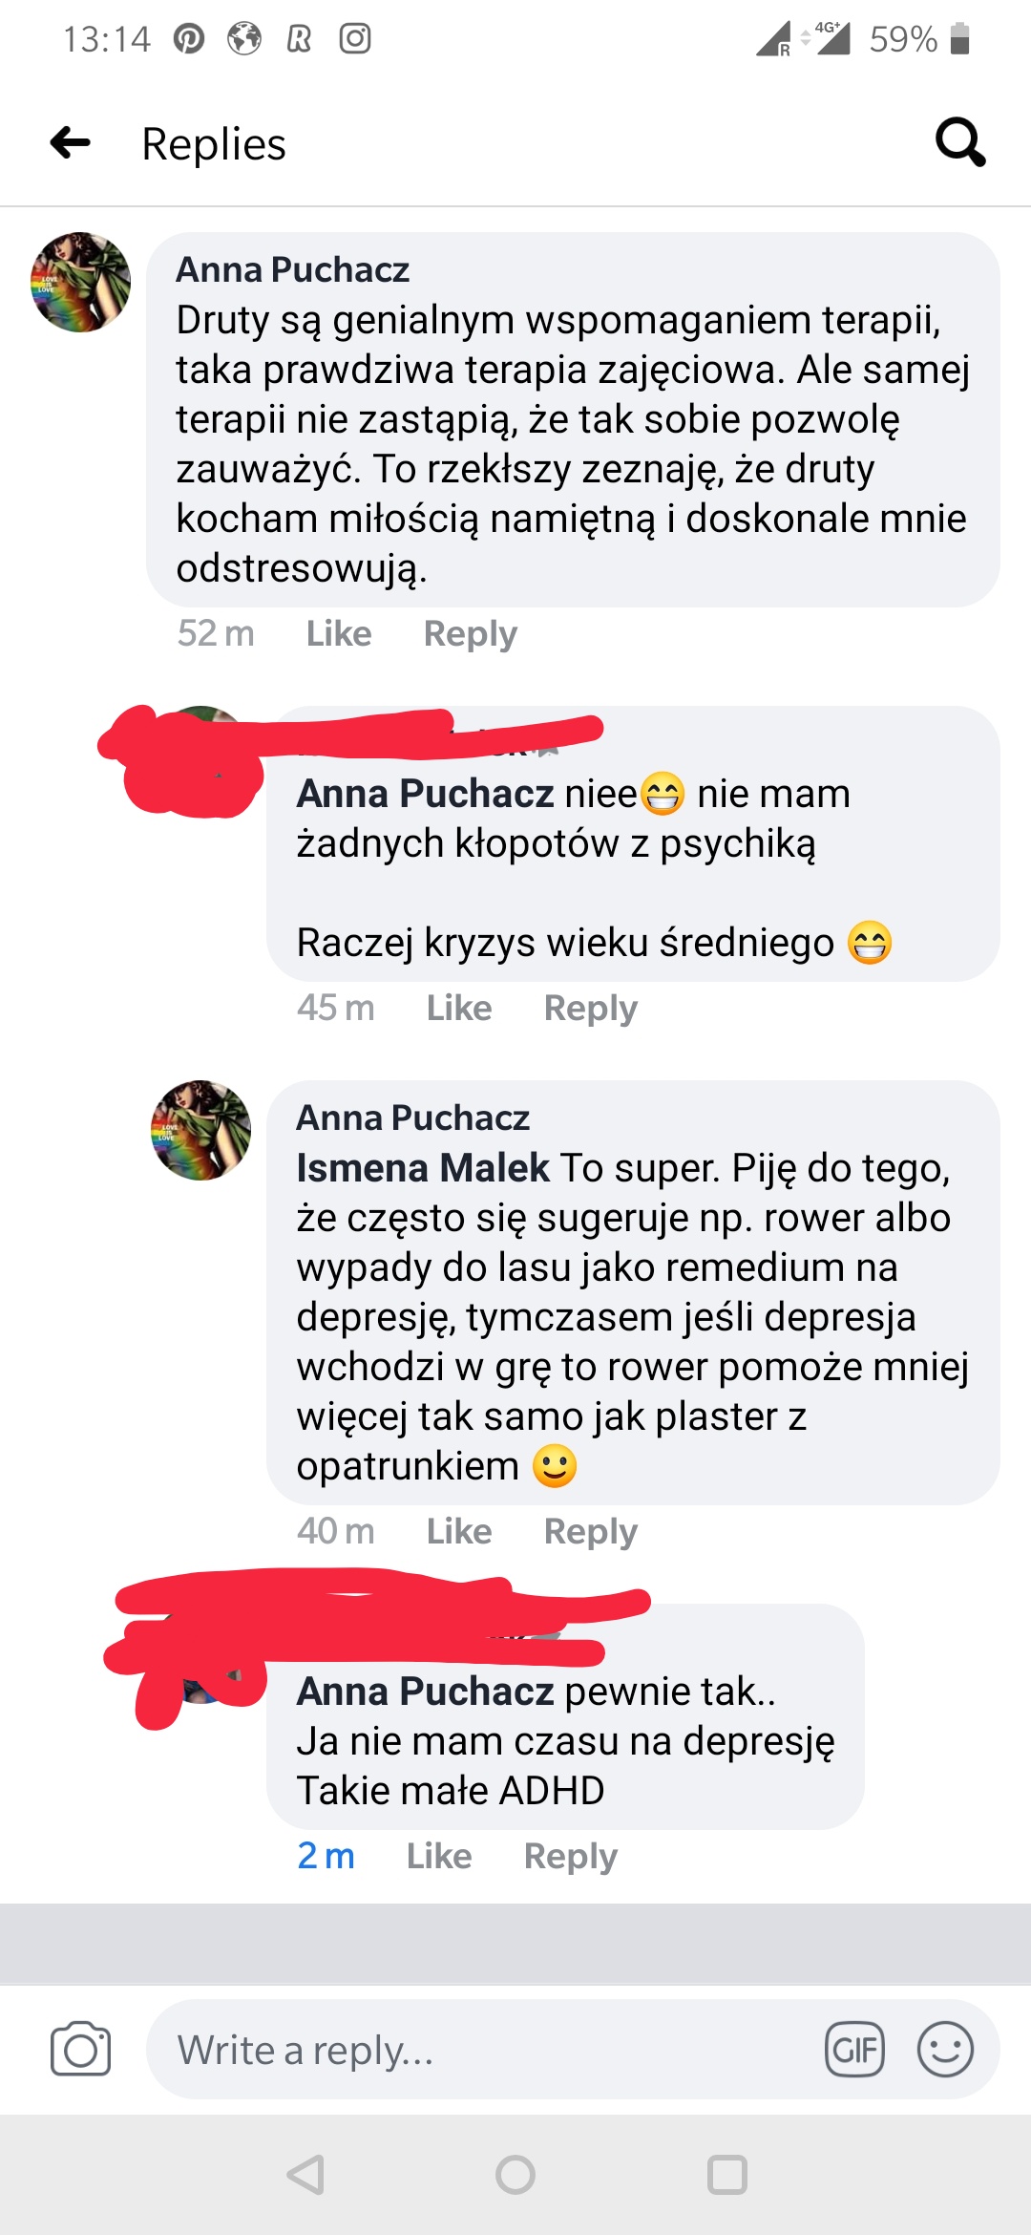
Task: Like the 45 m comment
Action: coord(459,1008)
